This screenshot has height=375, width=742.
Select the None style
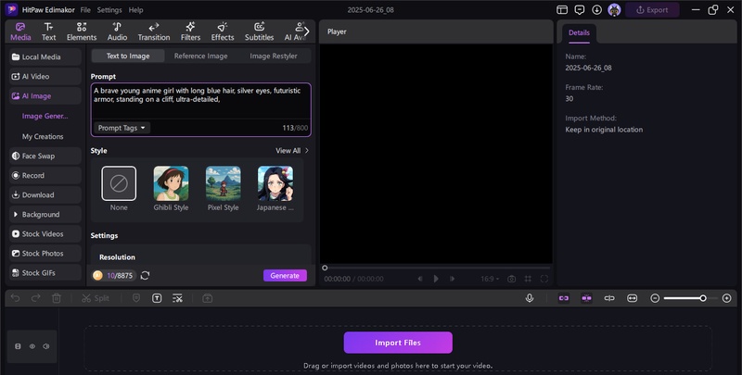pyautogui.click(x=119, y=183)
